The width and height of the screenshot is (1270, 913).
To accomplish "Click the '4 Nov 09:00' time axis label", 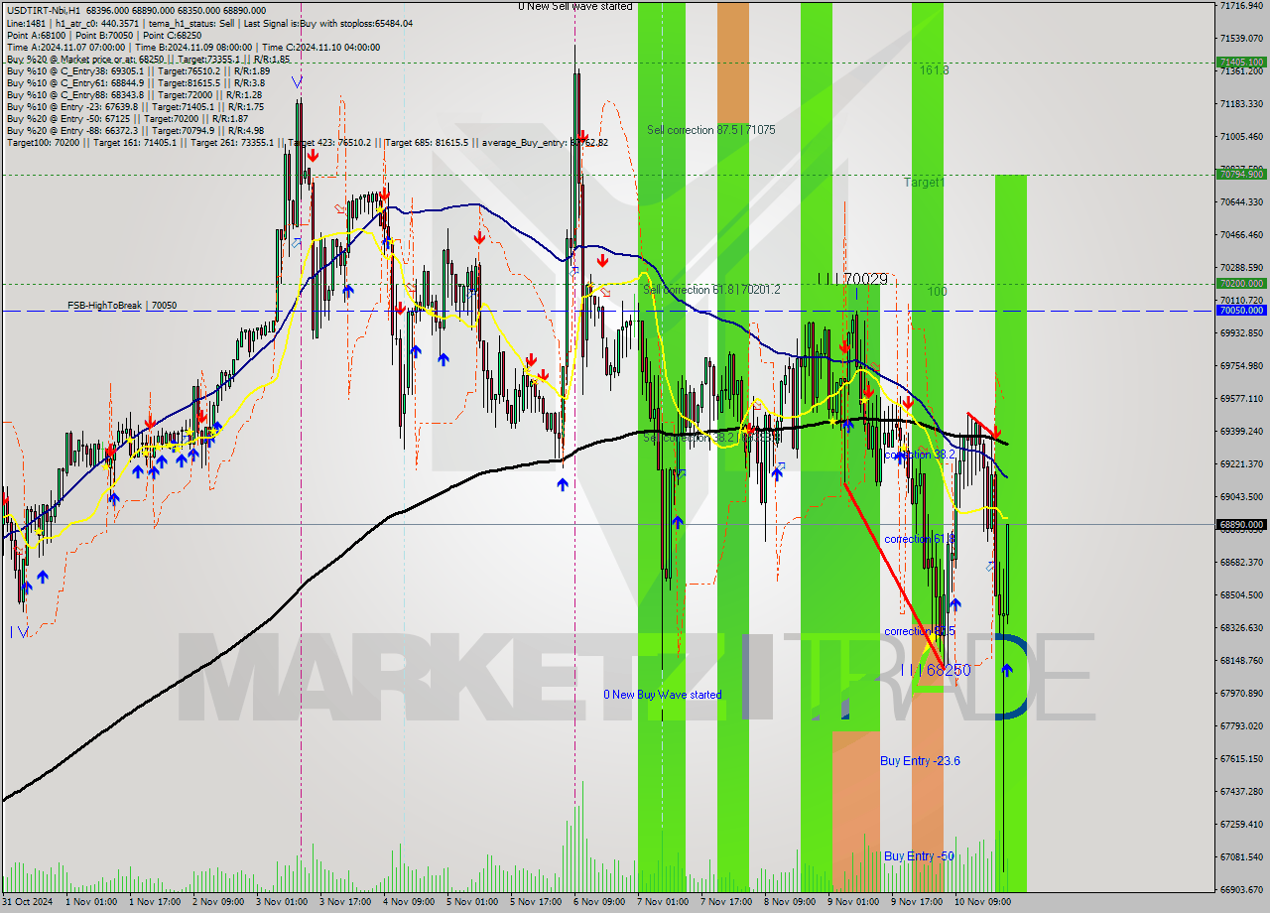I will 410,902.
